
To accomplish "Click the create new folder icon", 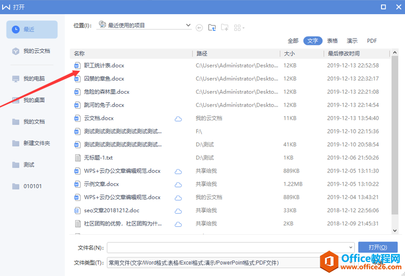I will click(x=225, y=27).
